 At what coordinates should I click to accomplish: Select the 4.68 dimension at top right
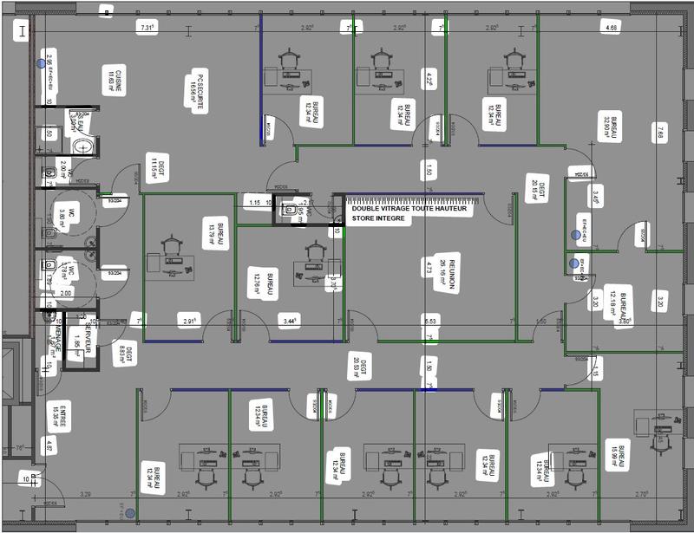(611, 29)
